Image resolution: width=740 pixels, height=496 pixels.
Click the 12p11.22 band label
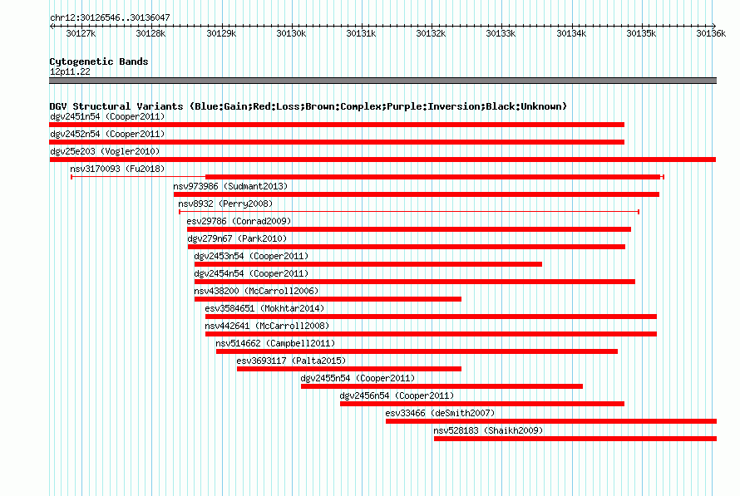[x=70, y=71]
